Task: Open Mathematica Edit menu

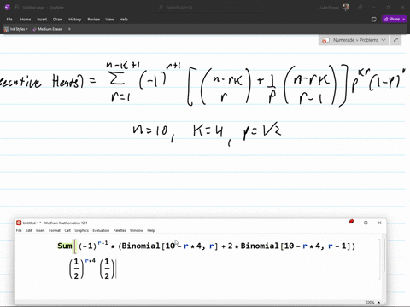Action: coord(29,230)
